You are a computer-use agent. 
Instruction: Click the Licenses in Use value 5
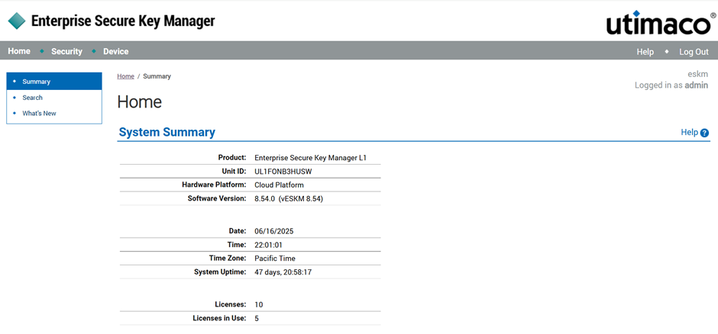point(257,319)
